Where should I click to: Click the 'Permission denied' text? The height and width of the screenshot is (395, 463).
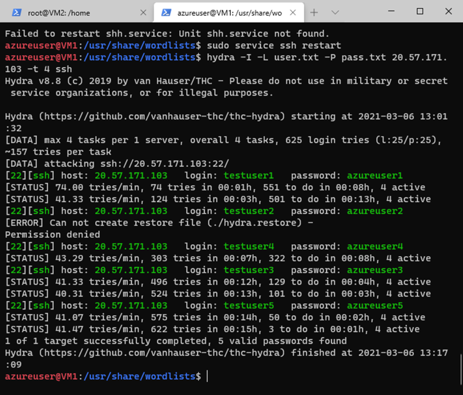[53, 234]
